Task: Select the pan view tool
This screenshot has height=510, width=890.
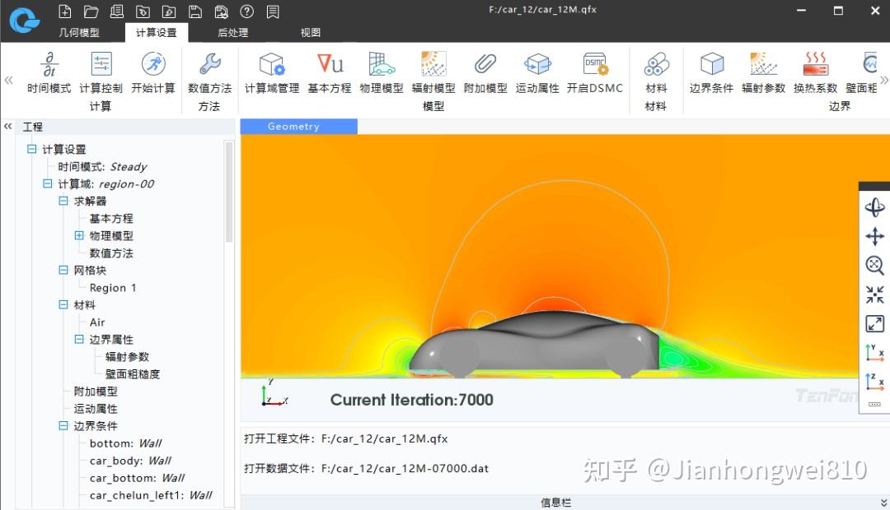Action: pyautogui.click(x=874, y=236)
